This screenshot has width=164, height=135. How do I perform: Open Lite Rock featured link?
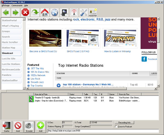(35, 79)
